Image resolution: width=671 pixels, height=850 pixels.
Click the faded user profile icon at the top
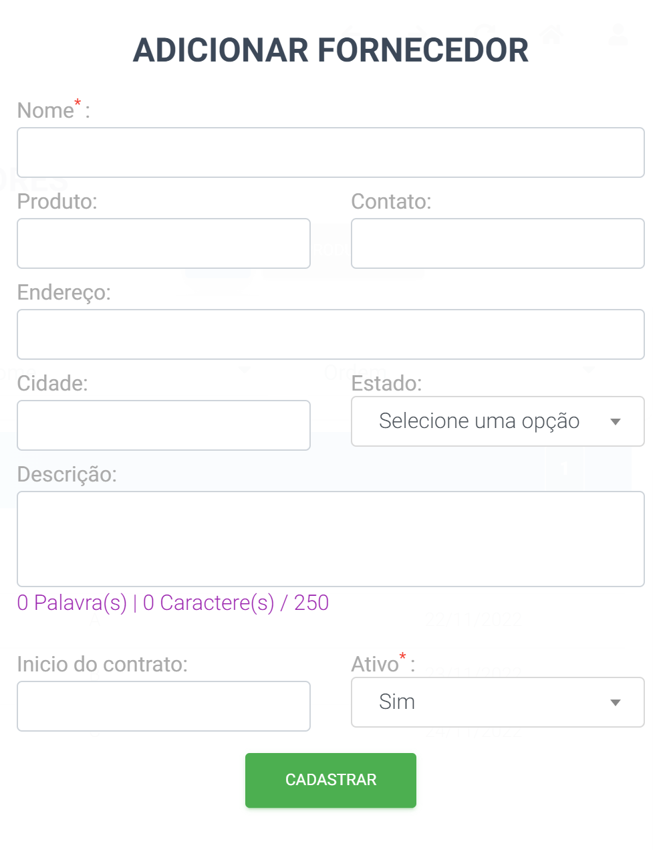619,33
